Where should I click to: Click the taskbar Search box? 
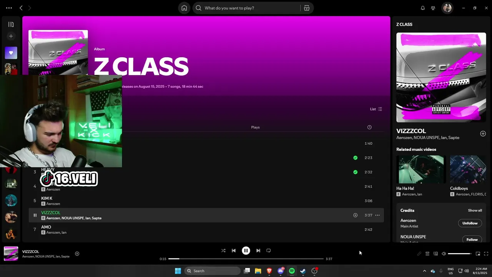212,271
